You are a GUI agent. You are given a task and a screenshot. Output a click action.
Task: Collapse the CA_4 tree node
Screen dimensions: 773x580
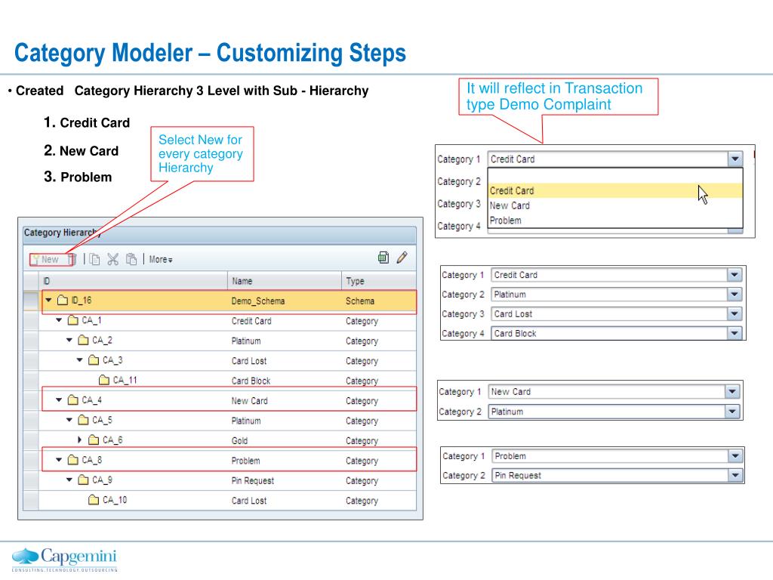point(59,400)
